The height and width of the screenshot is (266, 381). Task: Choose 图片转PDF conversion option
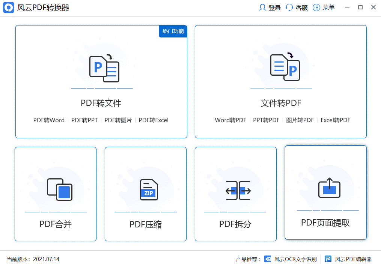tap(300, 120)
